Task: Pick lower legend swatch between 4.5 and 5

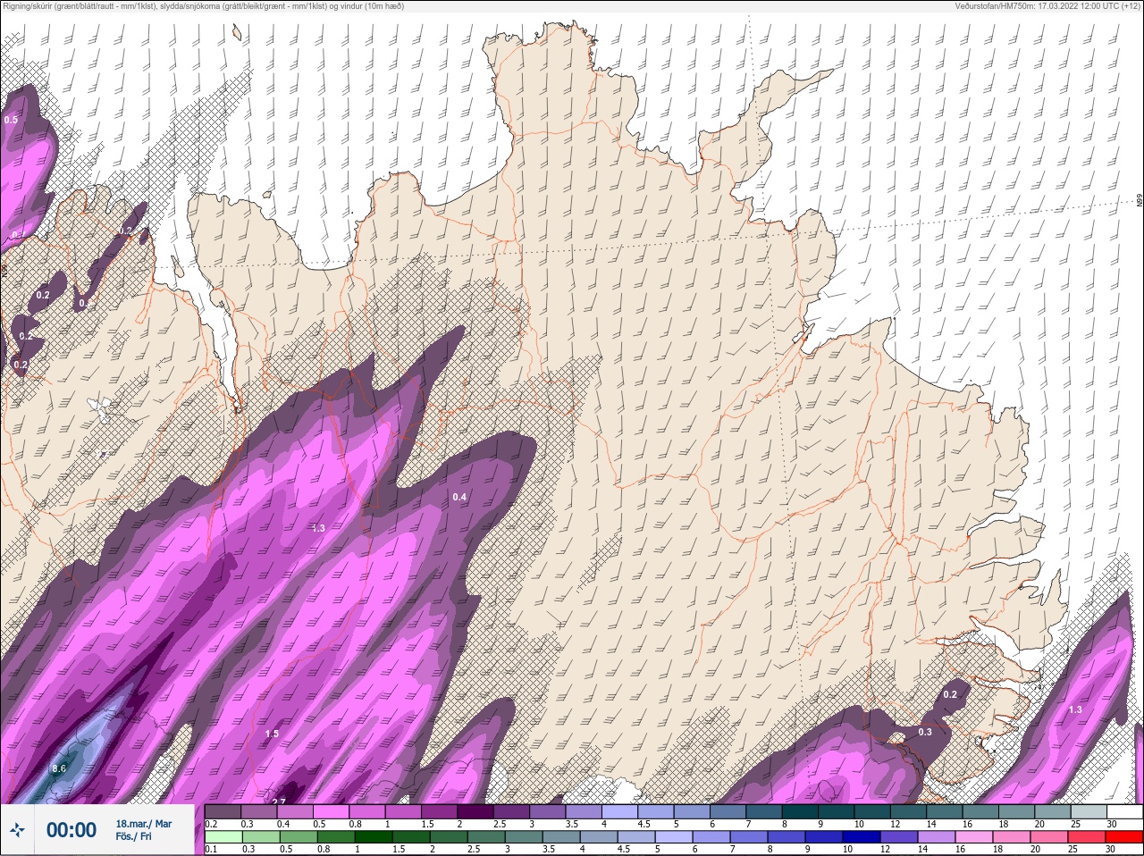Action: tap(636, 837)
